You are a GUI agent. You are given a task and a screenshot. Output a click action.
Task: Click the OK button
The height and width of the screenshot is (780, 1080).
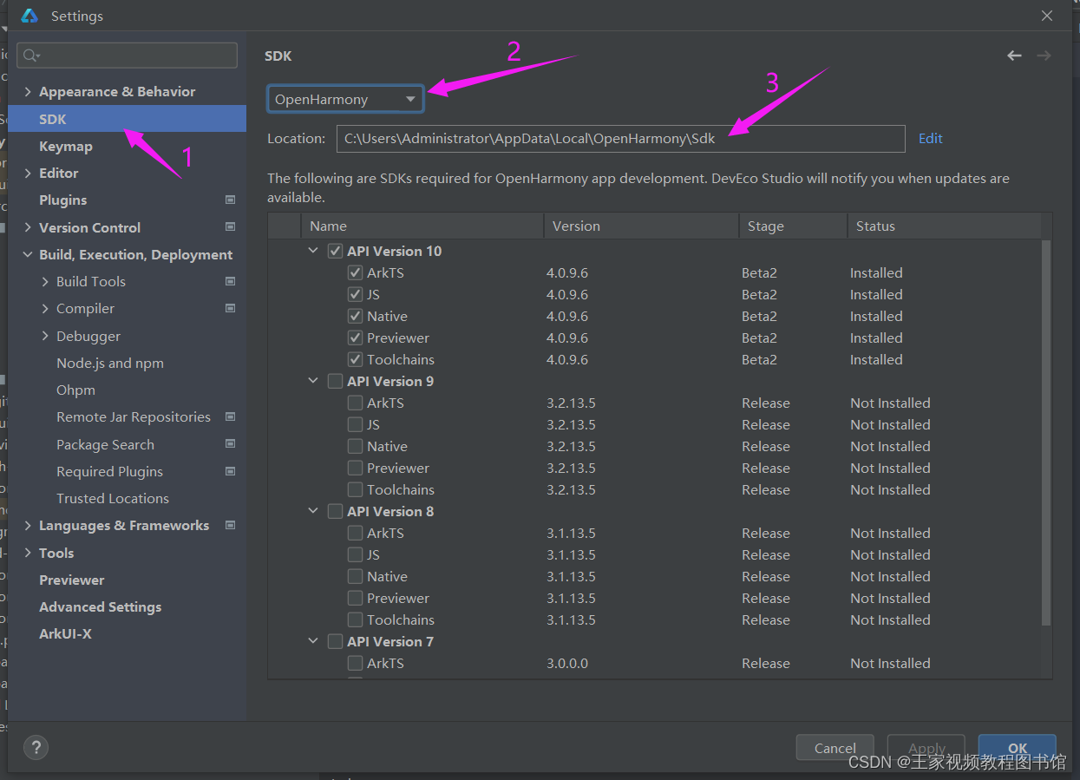[1018, 748]
